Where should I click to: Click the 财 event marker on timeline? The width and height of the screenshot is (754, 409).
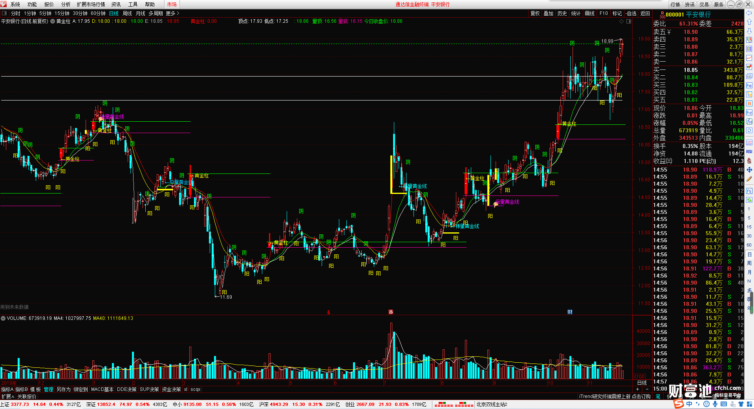pos(570,312)
